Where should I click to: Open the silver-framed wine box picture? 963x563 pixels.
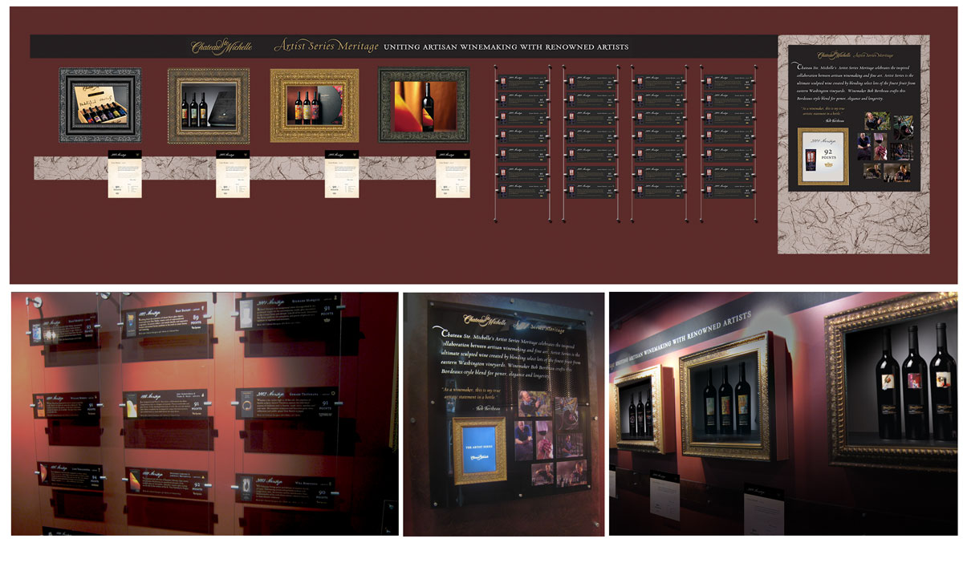(x=100, y=105)
